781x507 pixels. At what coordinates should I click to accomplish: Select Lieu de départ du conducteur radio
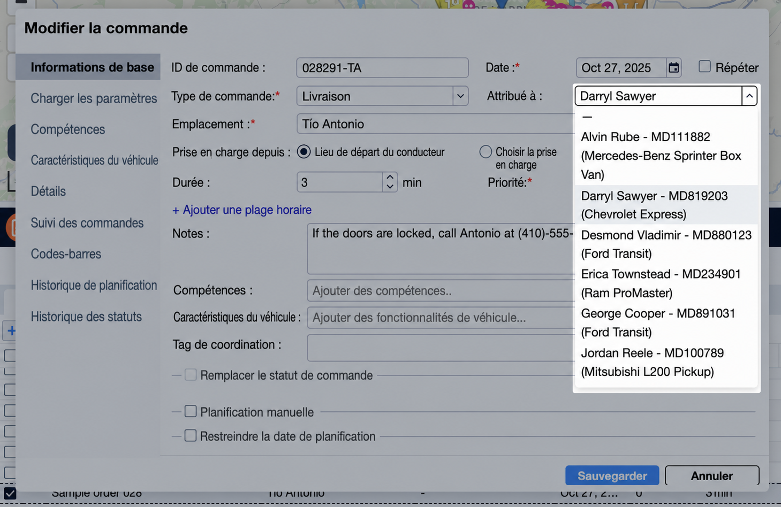[304, 152]
